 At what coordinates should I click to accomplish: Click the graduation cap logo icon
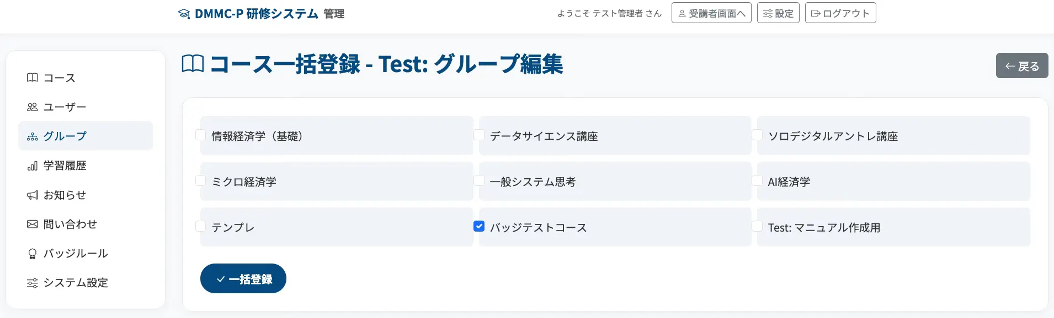(x=184, y=14)
